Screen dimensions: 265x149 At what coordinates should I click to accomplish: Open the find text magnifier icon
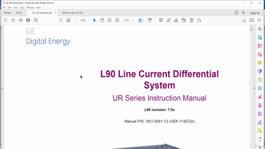(x=36, y=20)
